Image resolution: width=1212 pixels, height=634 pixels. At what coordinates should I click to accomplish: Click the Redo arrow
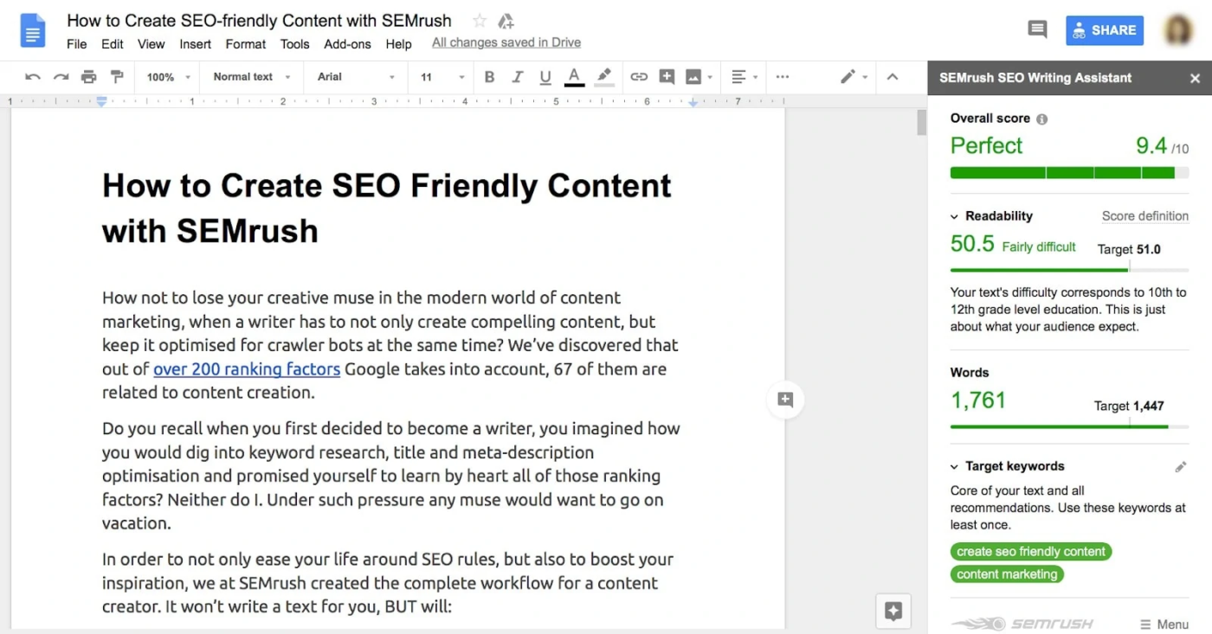click(x=61, y=77)
